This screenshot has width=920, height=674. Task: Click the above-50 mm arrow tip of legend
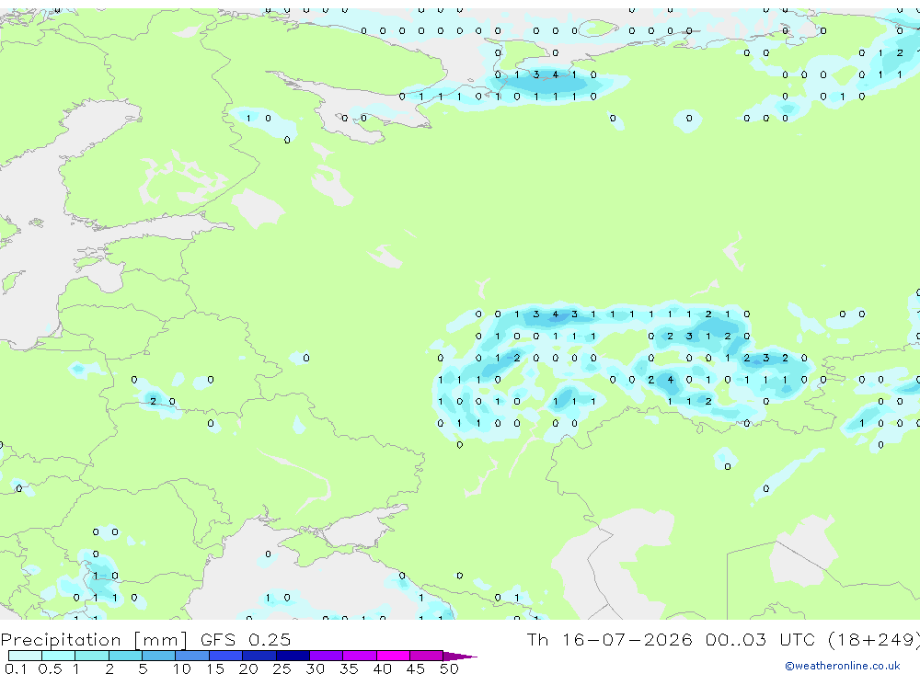click(x=460, y=657)
